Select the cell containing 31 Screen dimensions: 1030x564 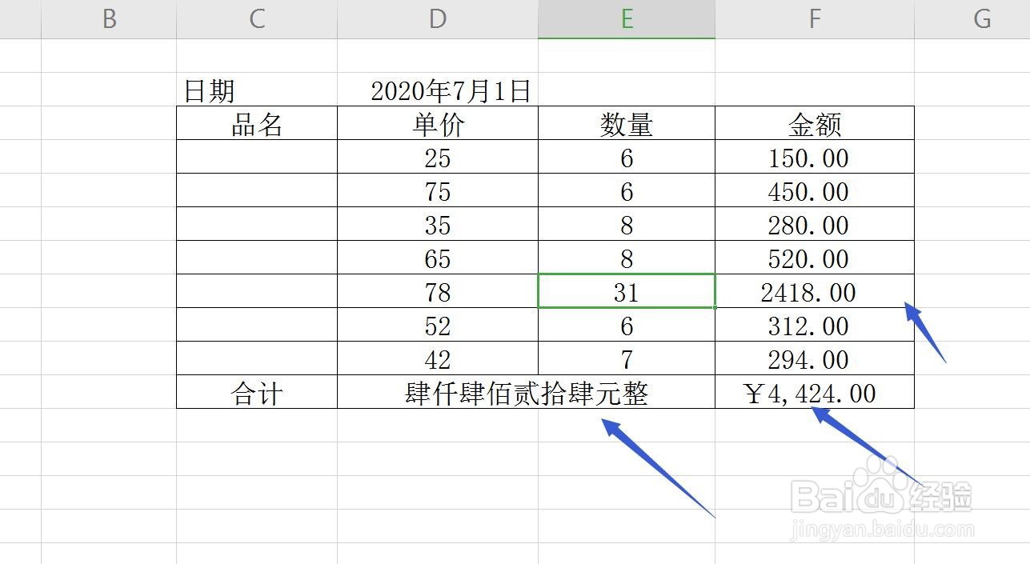(x=627, y=292)
